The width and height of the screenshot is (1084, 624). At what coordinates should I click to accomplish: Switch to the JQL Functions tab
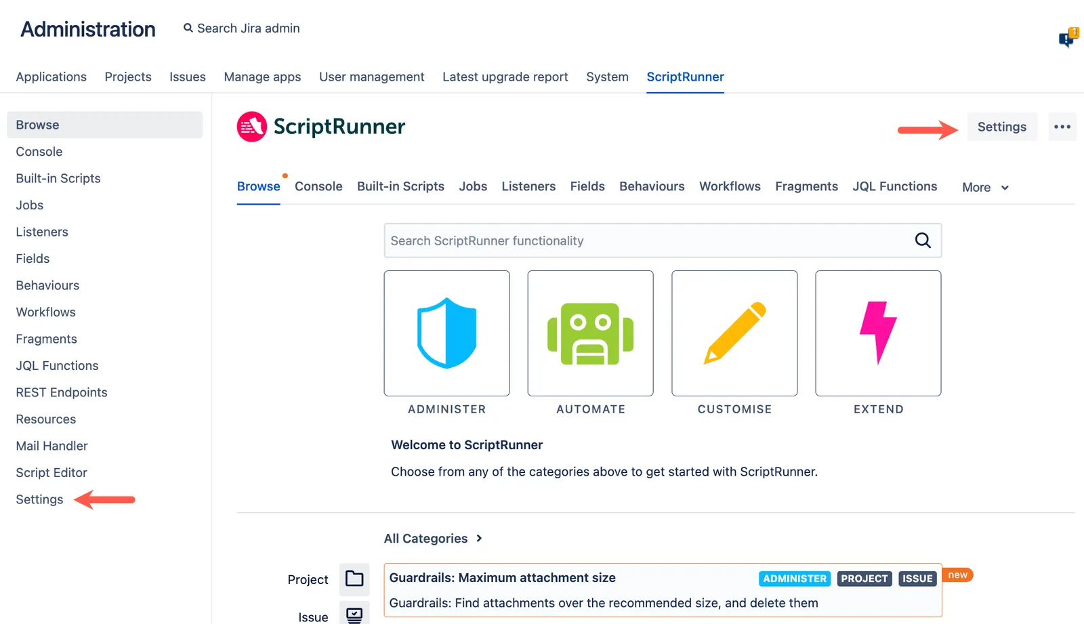pyautogui.click(x=894, y=186)
